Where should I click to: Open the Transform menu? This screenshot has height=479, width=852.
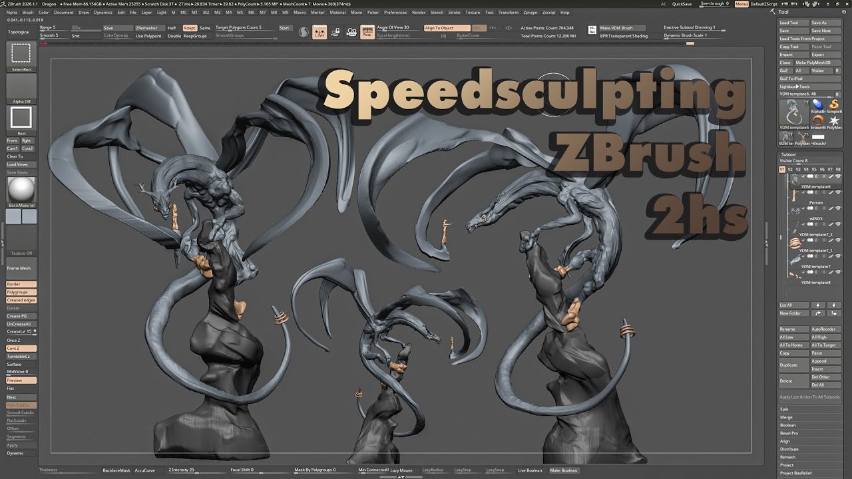(x=508, y=12)
